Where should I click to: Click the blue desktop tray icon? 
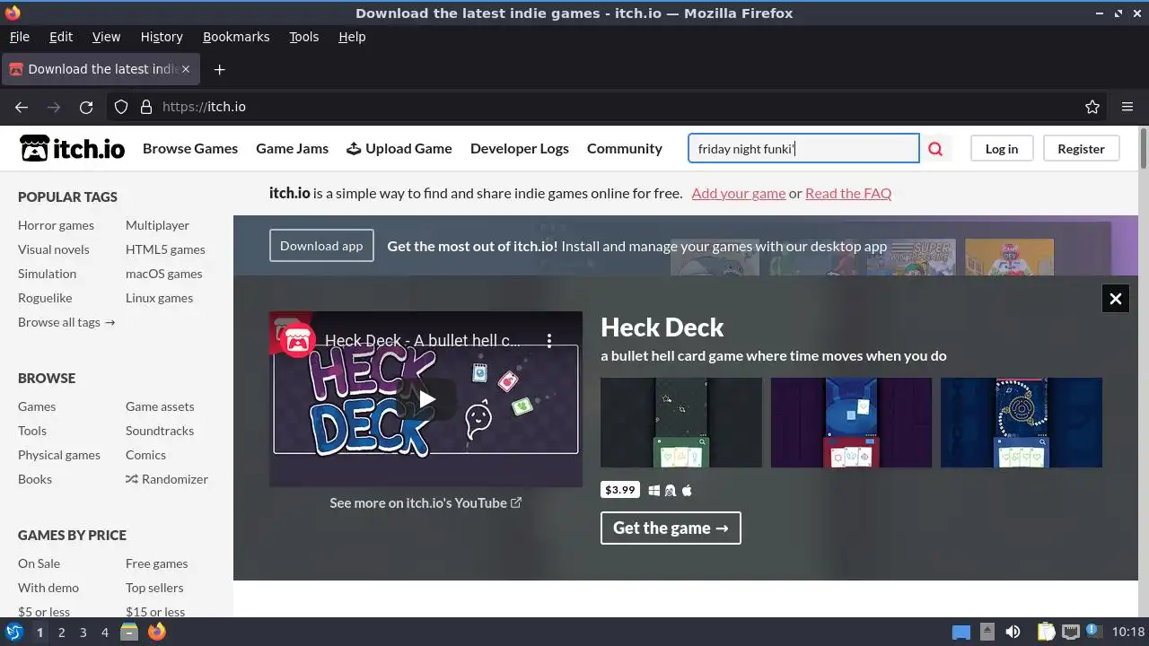(x=960, y=632)
